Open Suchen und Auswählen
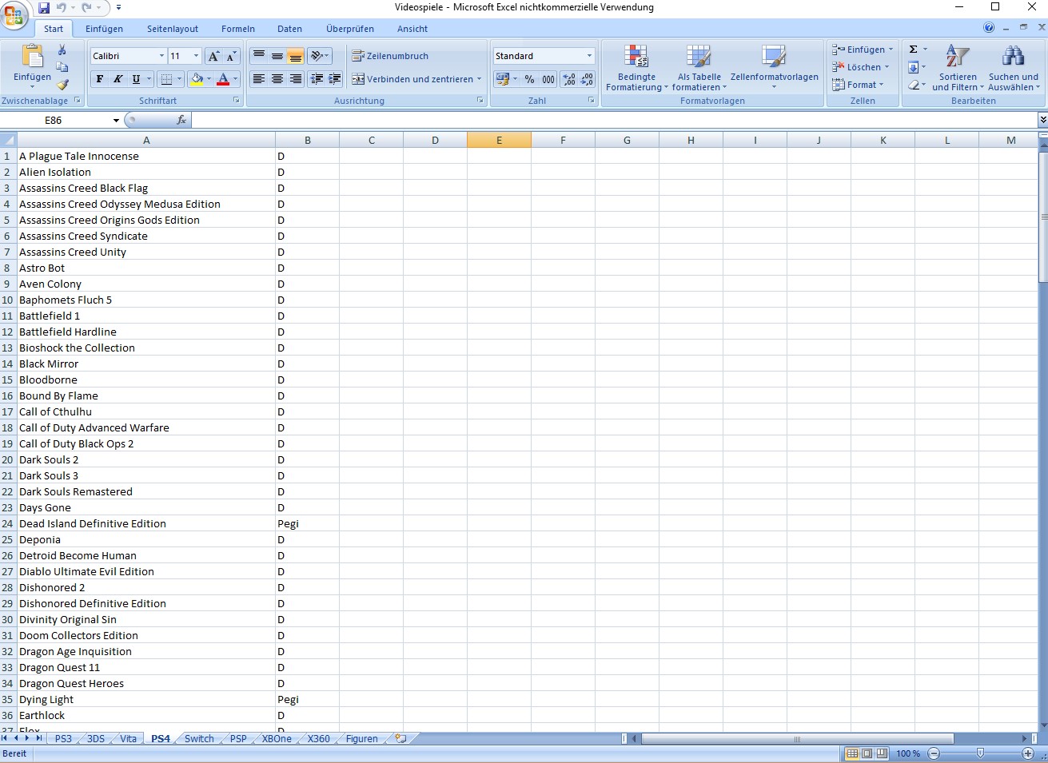 [x=1013, y=68]
